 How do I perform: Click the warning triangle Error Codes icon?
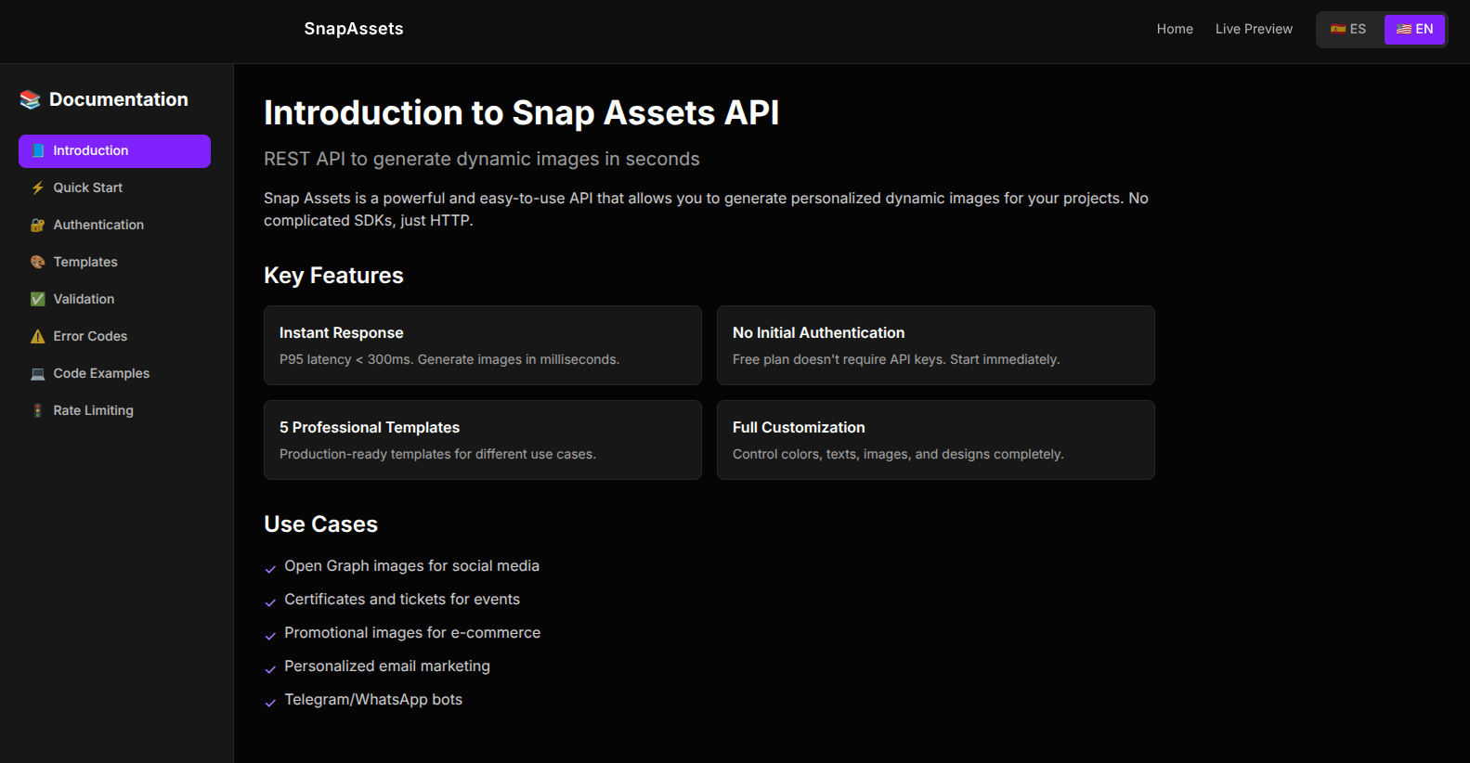tap(37, 336)
